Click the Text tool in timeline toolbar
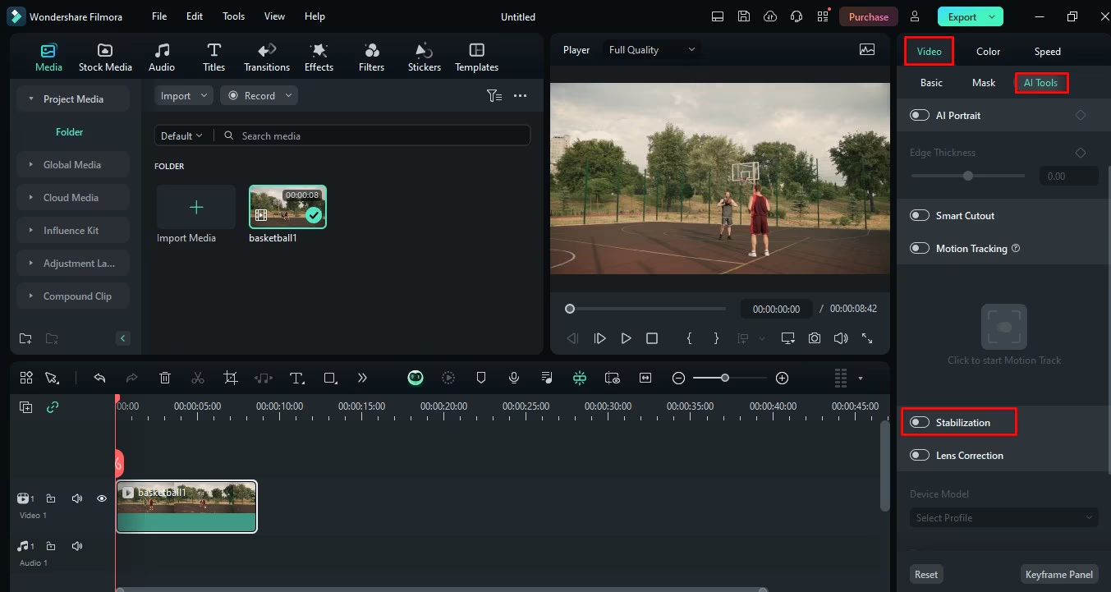This screenshot has height=592, width=1111. click(296, 378)
